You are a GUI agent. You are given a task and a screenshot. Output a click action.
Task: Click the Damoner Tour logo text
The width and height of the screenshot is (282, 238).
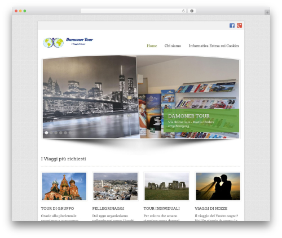click(80, 41)
